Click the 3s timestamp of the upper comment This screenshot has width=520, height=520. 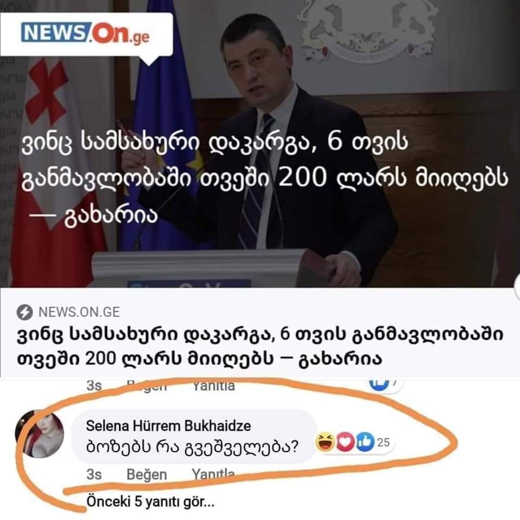[94, 386]
